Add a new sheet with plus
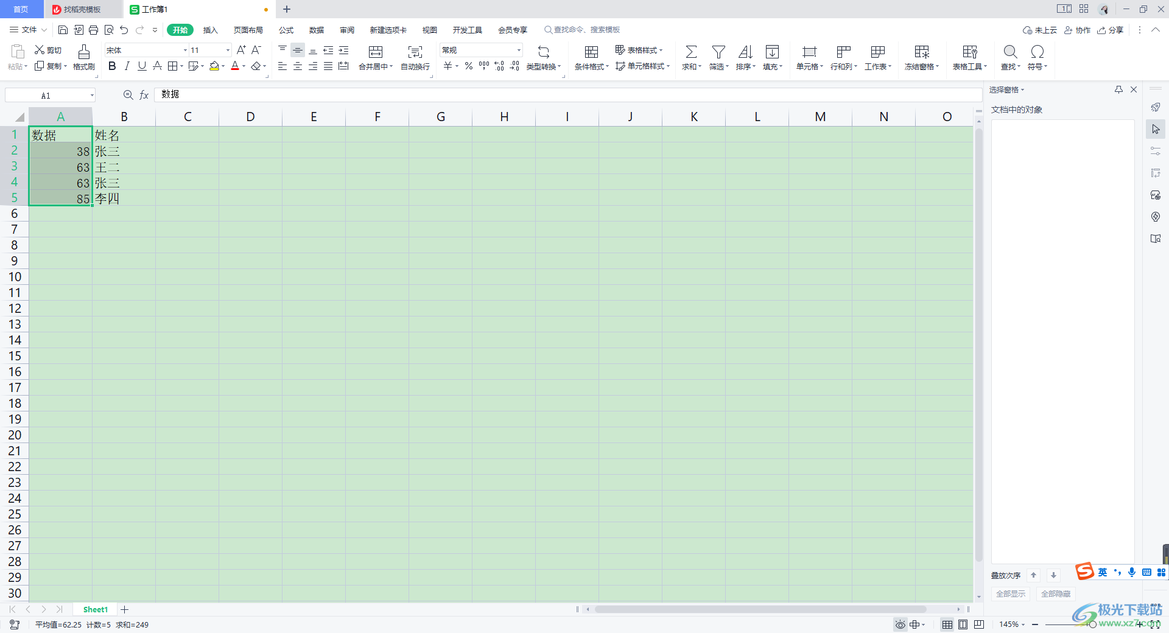The height and width of the screenshot is (633, 1169). [x=125, y=609]
